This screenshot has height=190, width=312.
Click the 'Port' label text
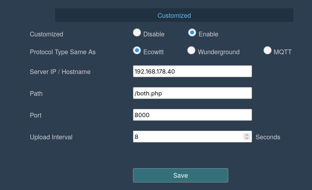click(36, 115)
